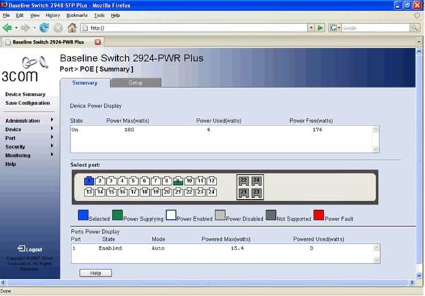Click the green Go arrow beside address bar
Screen dimensions: 425x296
[x=320, y=28]
